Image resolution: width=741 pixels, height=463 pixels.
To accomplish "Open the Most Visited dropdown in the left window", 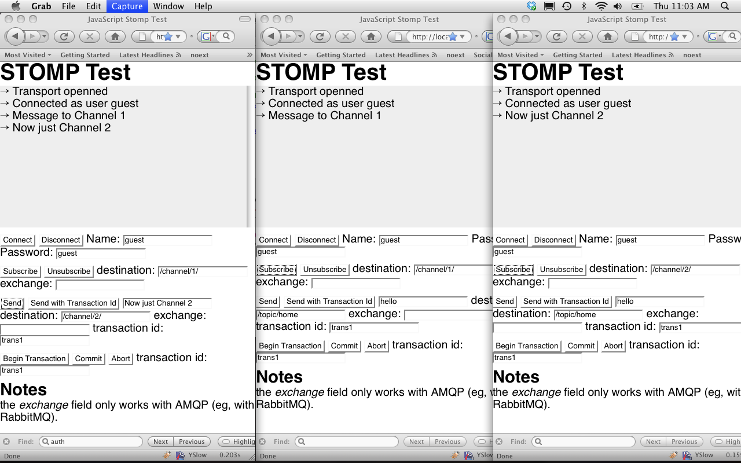I will pyautogui.click(x=28, y=55).
